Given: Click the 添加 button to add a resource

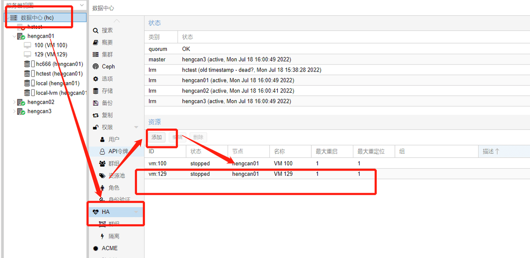Looking at the screenshot, I should pos(156,137).
